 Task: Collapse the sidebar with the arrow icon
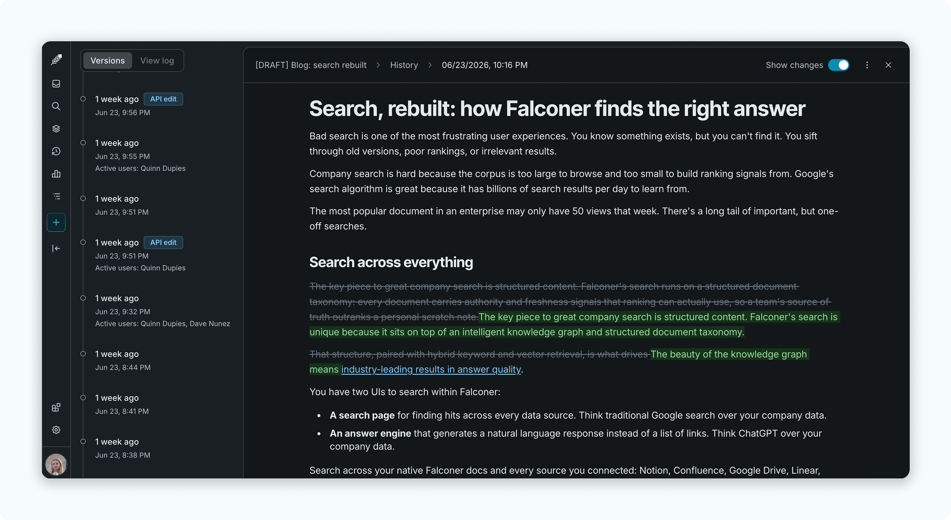click(56, 248)
